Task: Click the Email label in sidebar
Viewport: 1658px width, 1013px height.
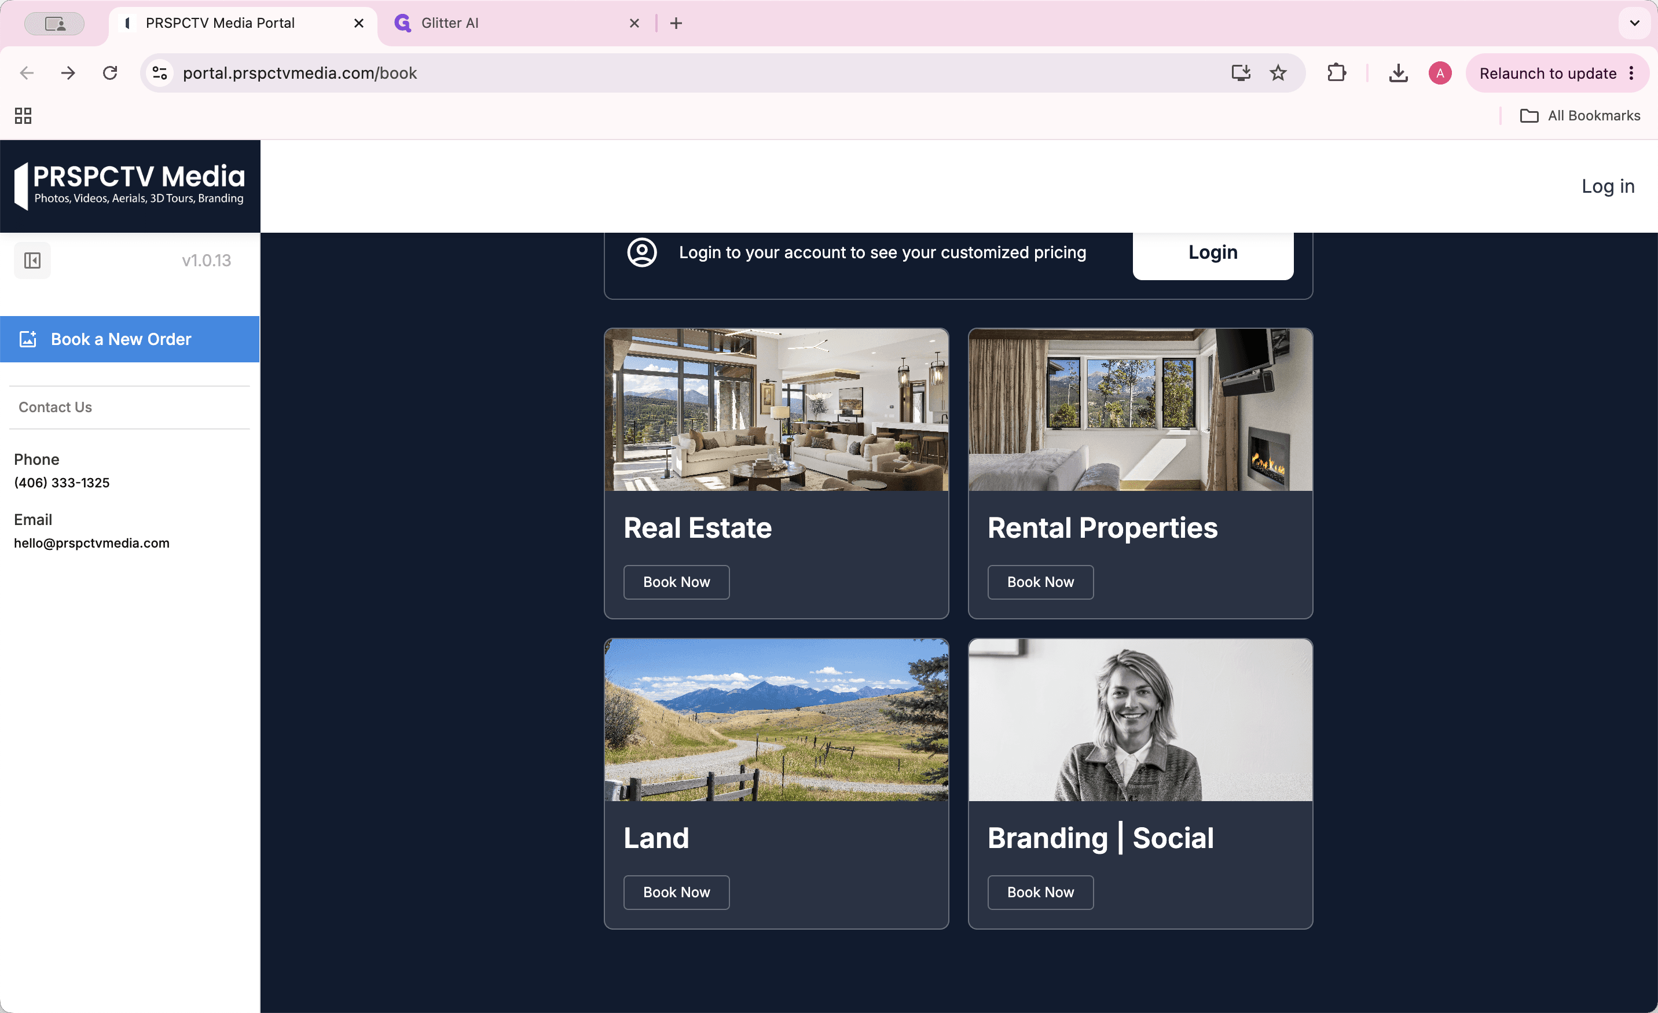Action: [33, 520]
